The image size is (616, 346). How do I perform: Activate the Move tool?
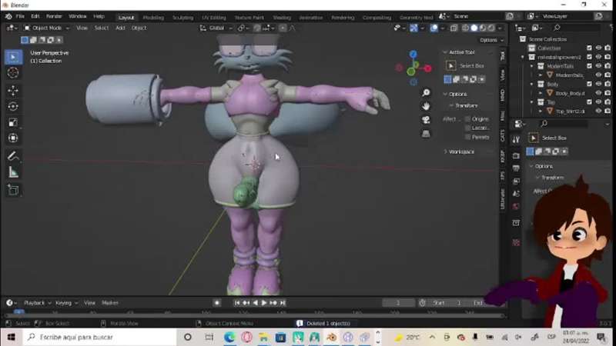[x=13, y=91]
